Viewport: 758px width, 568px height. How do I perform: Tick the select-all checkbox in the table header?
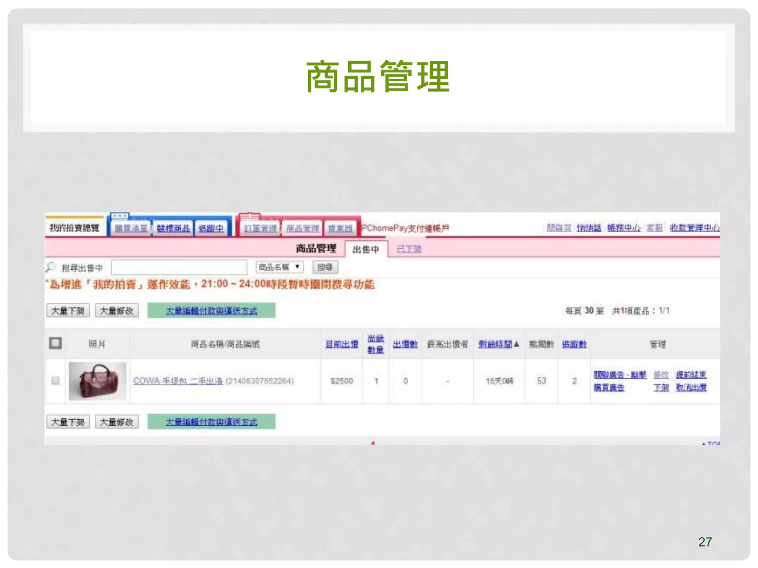click(x=56, y=343)
